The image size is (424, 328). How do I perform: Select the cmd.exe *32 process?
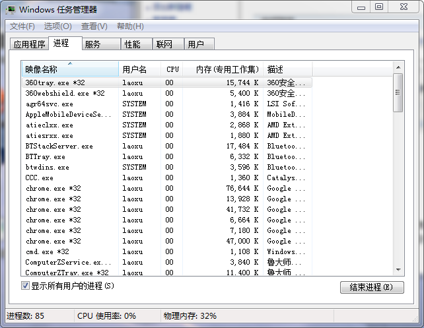pyautogui.click(x=167, y=251)
